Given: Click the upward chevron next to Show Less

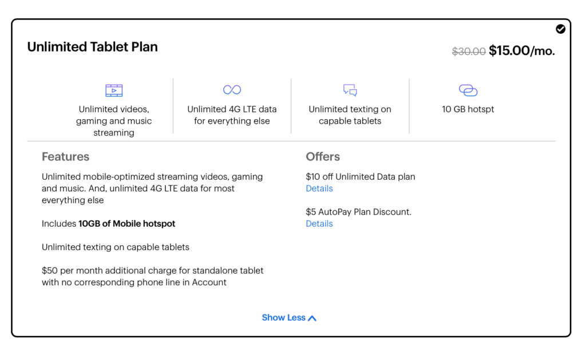Looking at the screenshot, I should point(311,317).
